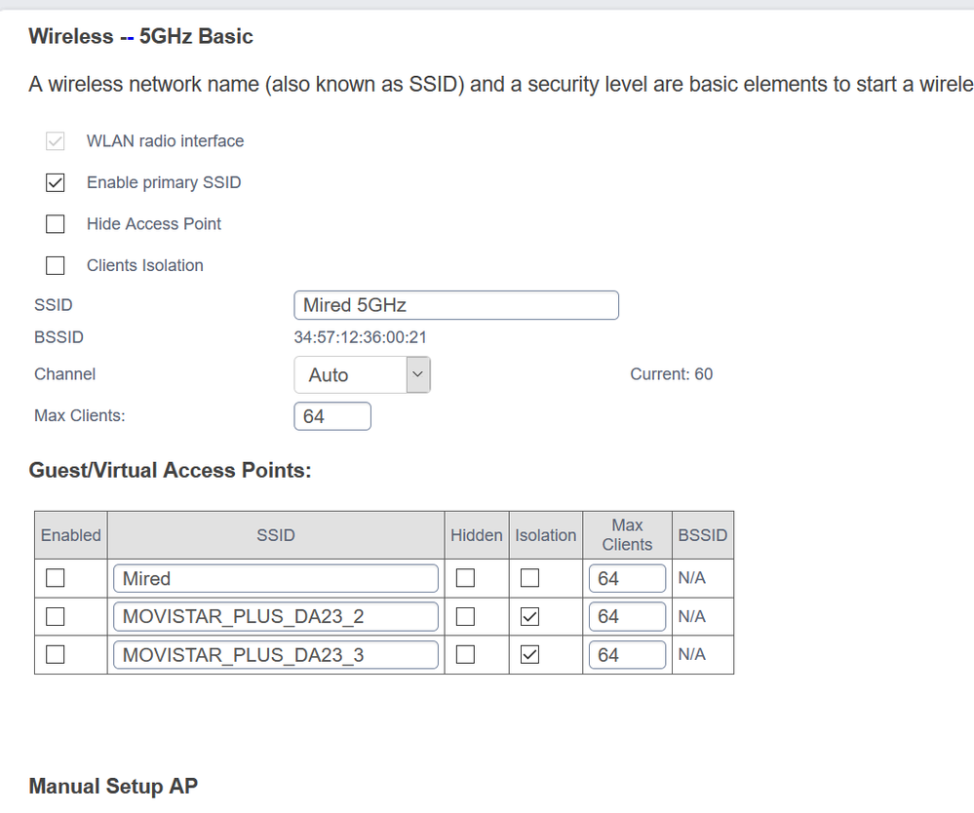
Task: Check the Hide Access Point box
Action: 56,224
